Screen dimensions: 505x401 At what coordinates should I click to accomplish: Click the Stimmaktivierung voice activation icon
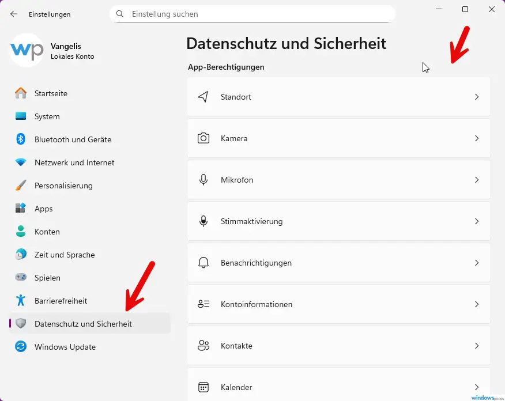[203, 221]
